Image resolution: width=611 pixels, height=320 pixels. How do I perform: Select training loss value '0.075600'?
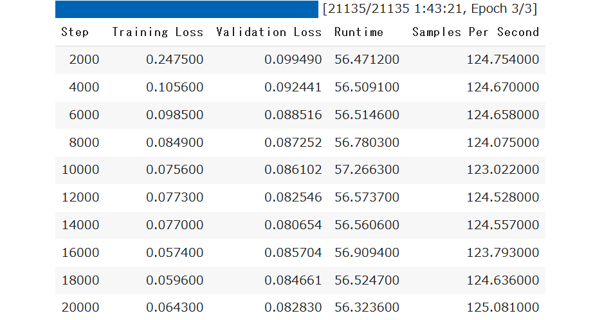174,170
